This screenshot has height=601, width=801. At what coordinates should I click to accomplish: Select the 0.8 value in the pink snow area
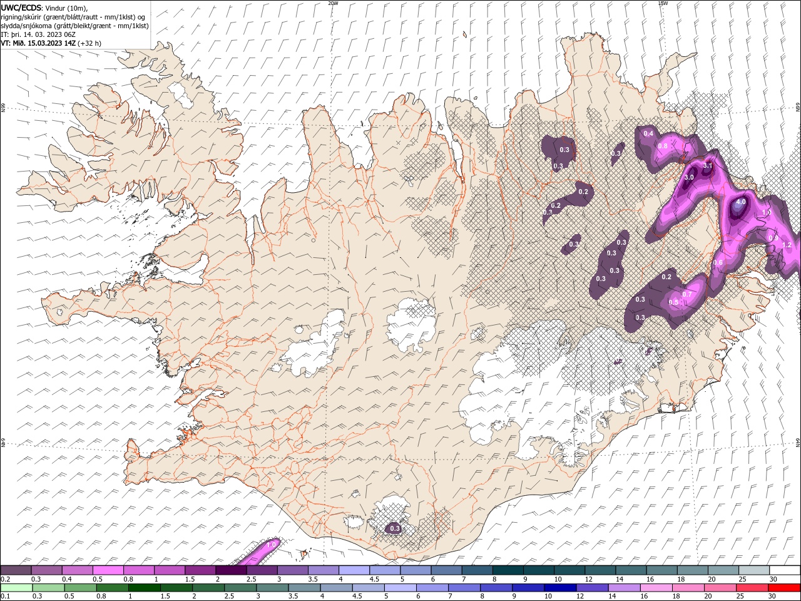pyautogui.click(x=663, y=146)
